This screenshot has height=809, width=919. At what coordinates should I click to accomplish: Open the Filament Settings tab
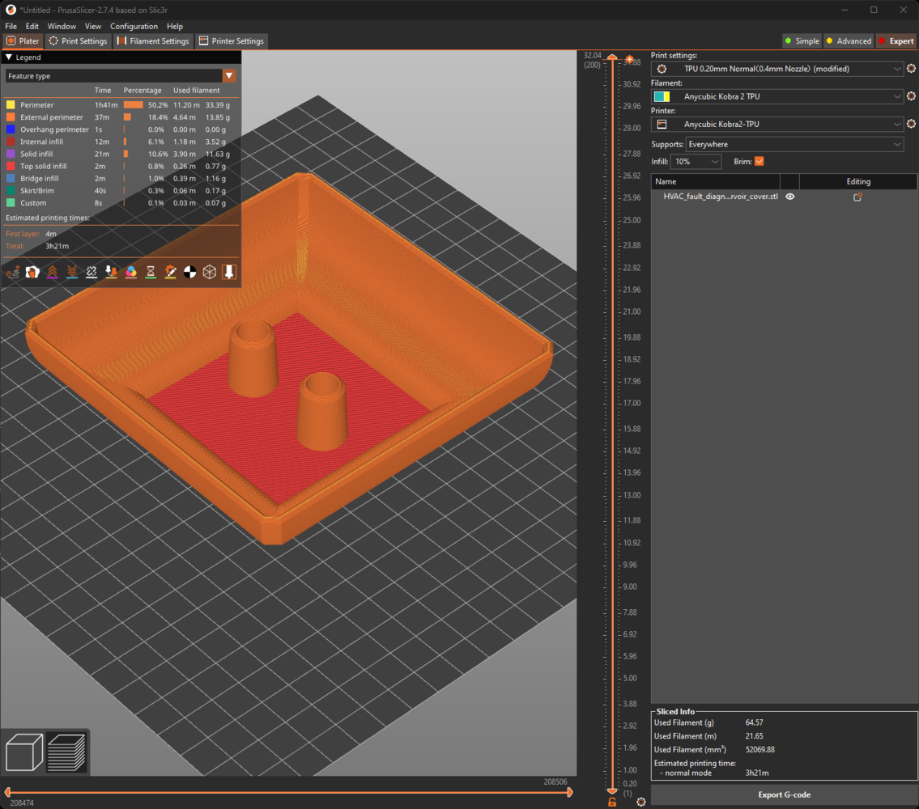(153, 41)
